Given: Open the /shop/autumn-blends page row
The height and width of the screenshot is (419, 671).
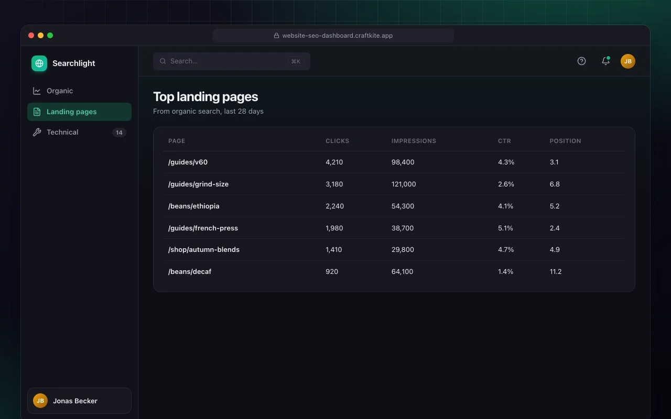Looking at the screenshot, I should [394, 250].
